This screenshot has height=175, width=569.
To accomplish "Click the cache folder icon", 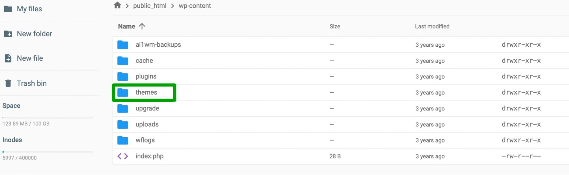I will point(122,61).
